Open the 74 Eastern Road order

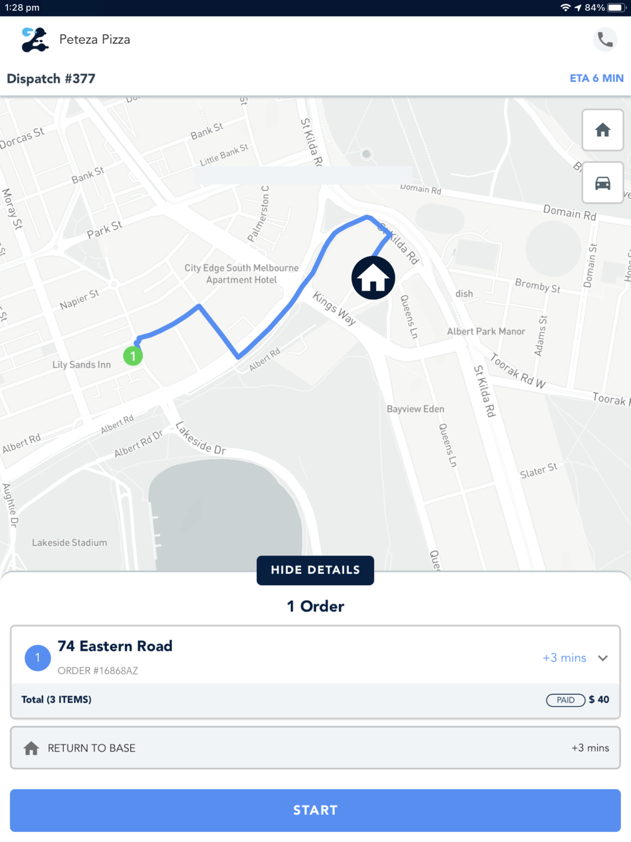click(315, 655)
